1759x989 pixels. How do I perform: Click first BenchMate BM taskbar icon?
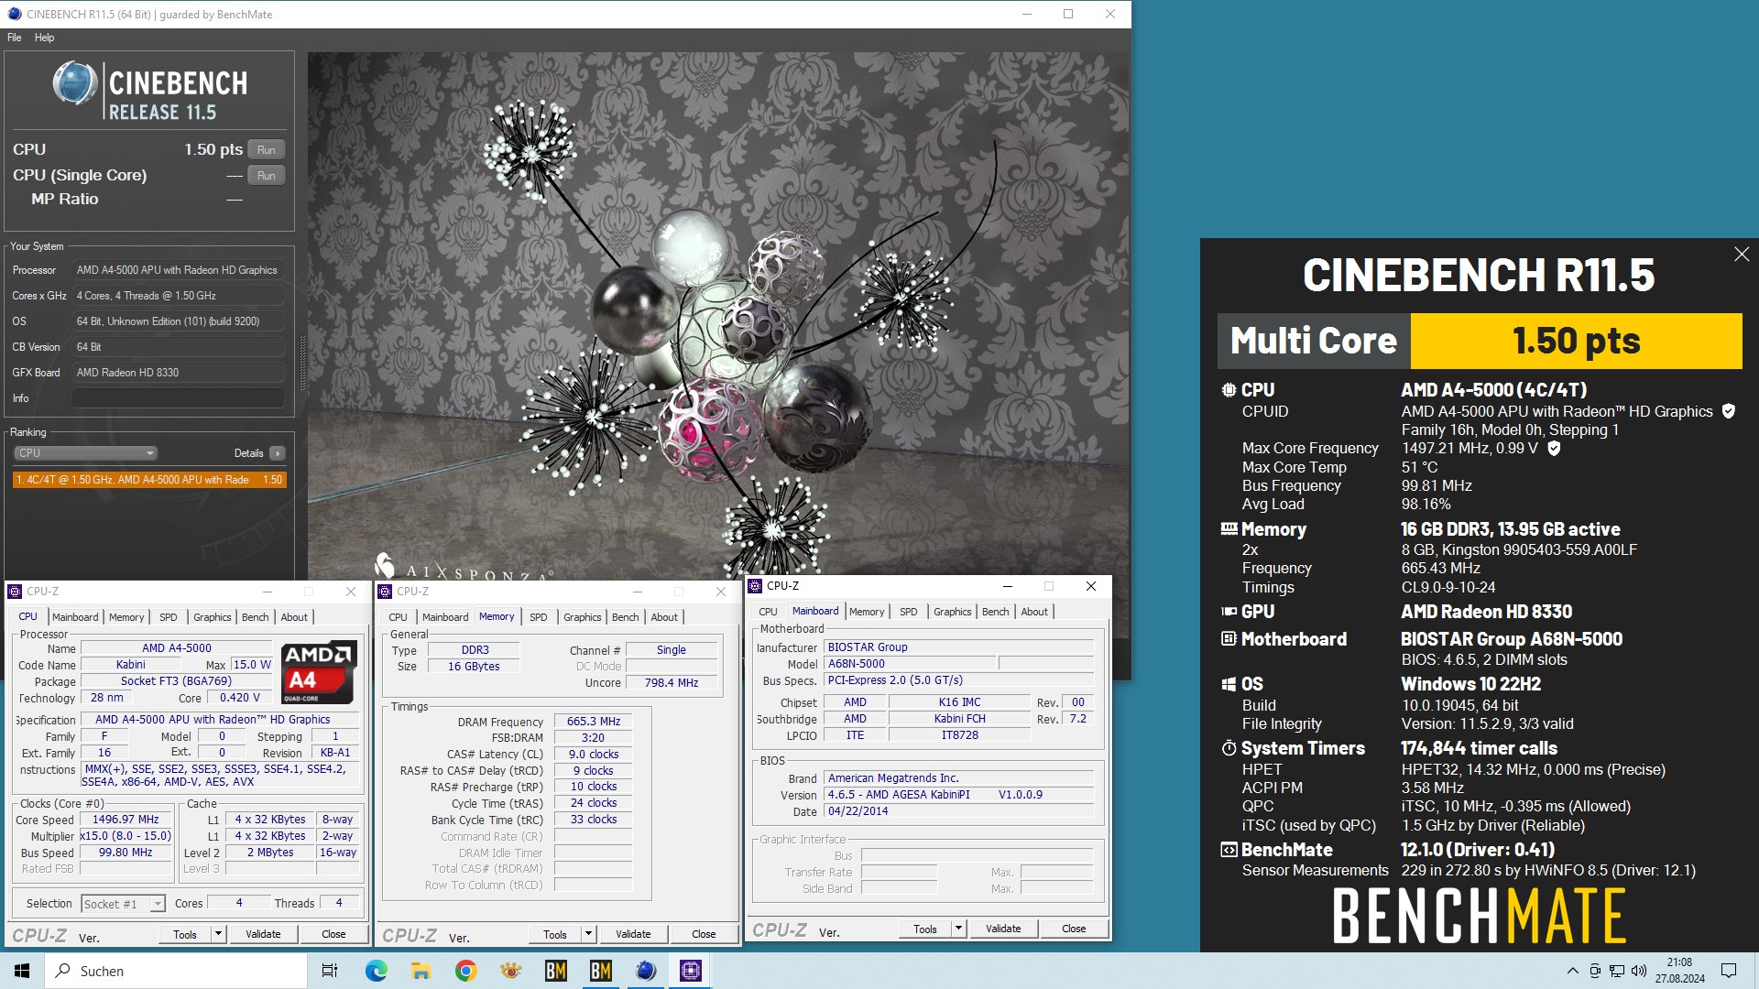coord(555,971)
